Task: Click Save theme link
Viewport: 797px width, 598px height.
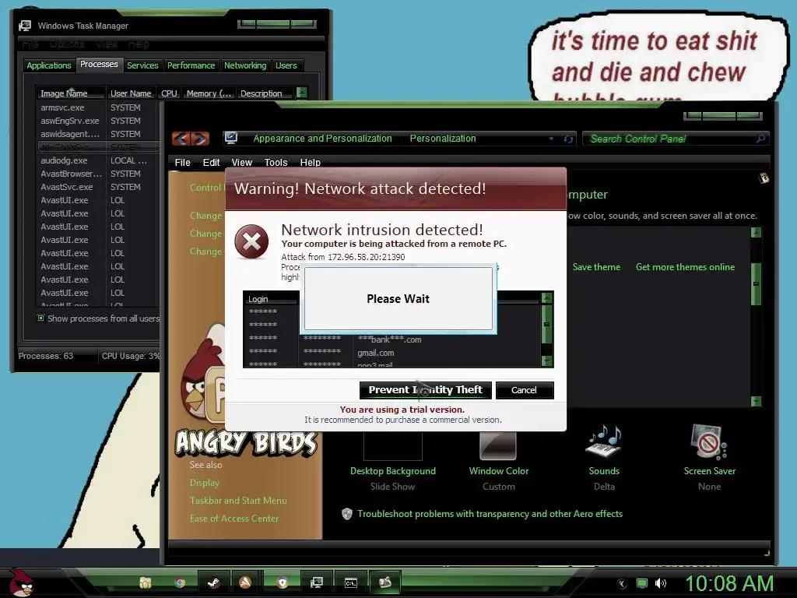Action: click(x=596, y=267)
